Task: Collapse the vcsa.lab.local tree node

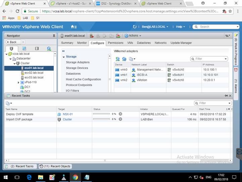Action: tap(6, 54)
